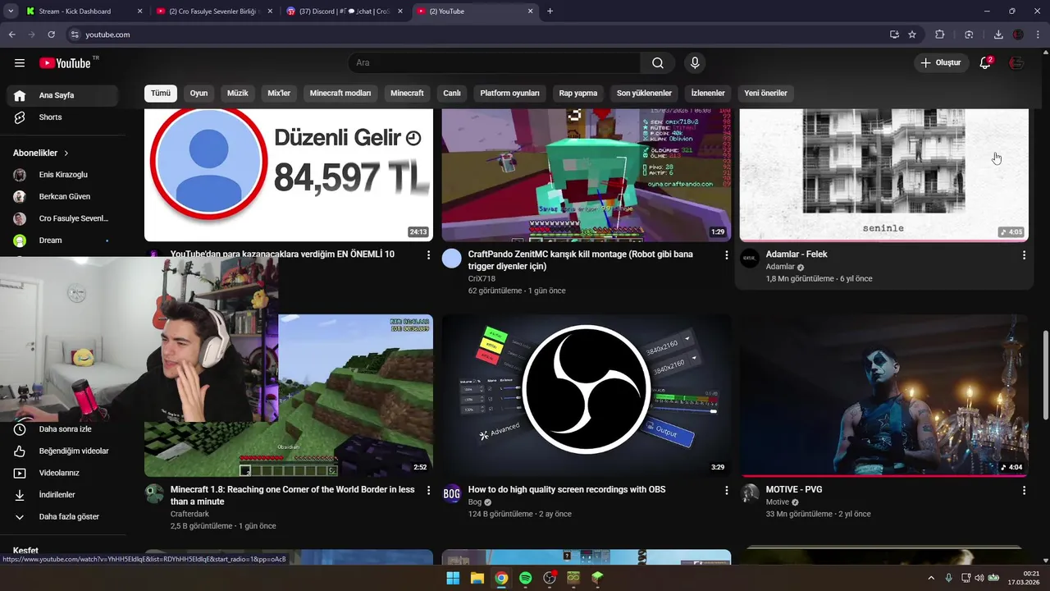Open Windows Start menu
The width and height of the screenshot is (1050, 591).
coord(453,578)
